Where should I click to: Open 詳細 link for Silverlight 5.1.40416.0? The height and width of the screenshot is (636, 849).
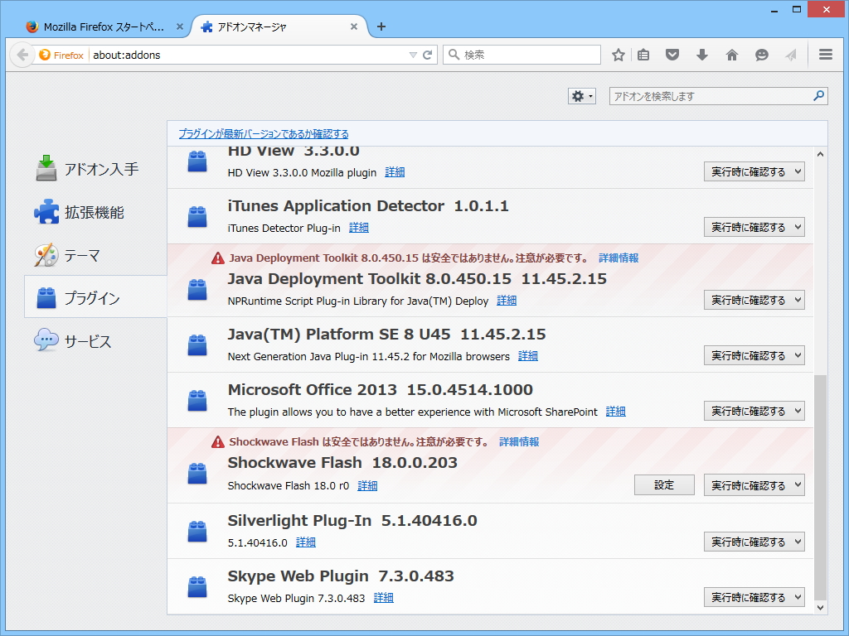[305, 542]
